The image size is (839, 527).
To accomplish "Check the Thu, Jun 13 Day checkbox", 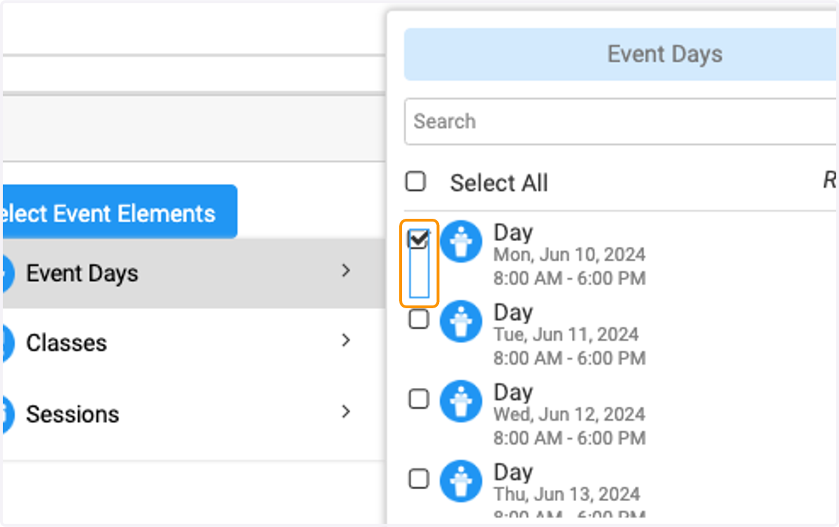I will (418, 479).
